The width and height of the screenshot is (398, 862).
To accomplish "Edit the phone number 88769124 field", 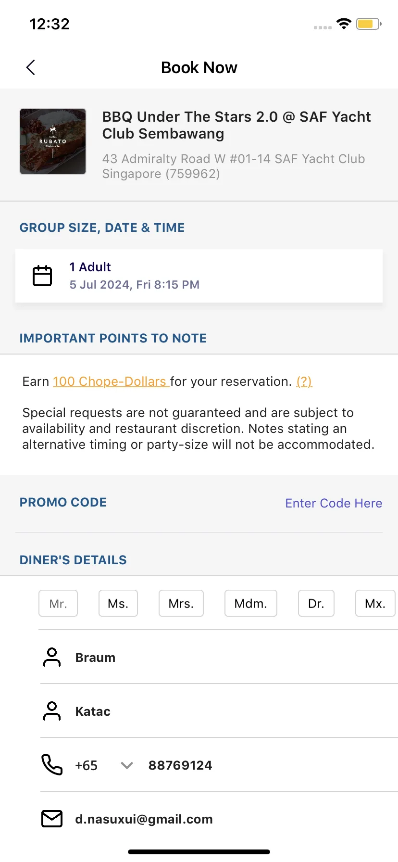I will pos(180,765).
